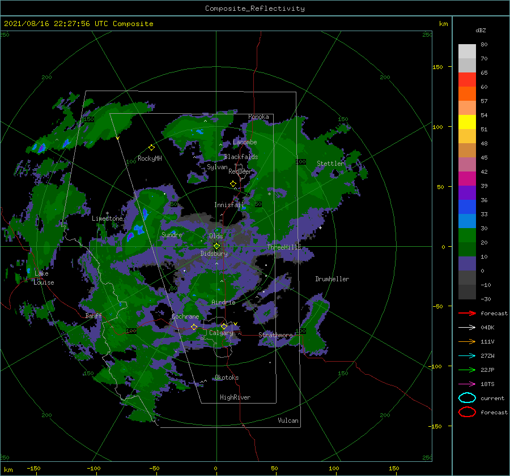Click the Stettler label

coord(330,164)
